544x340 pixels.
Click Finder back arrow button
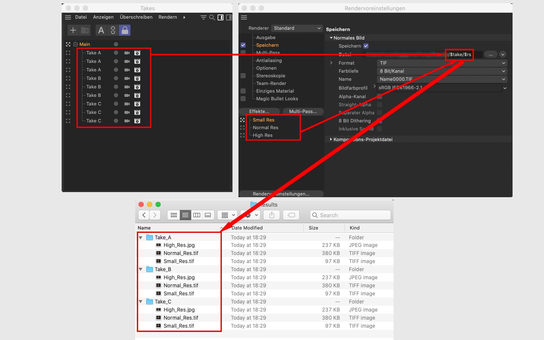(x=144, y=215)
